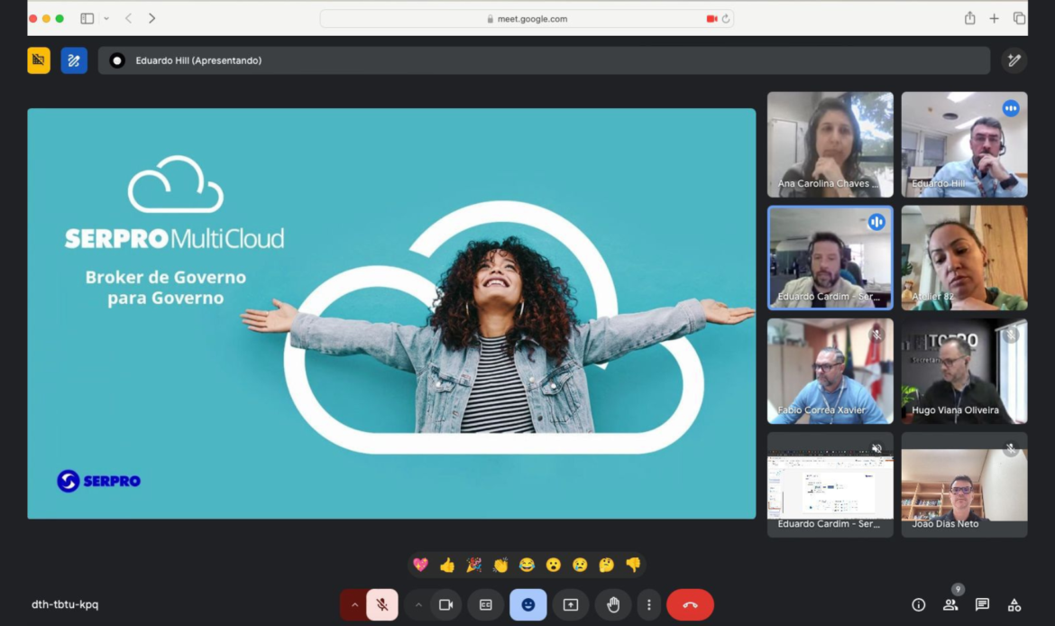Expand video settings chevron beside camera
The width and height of the screenshot is (1055, 626).
[418, 604]
